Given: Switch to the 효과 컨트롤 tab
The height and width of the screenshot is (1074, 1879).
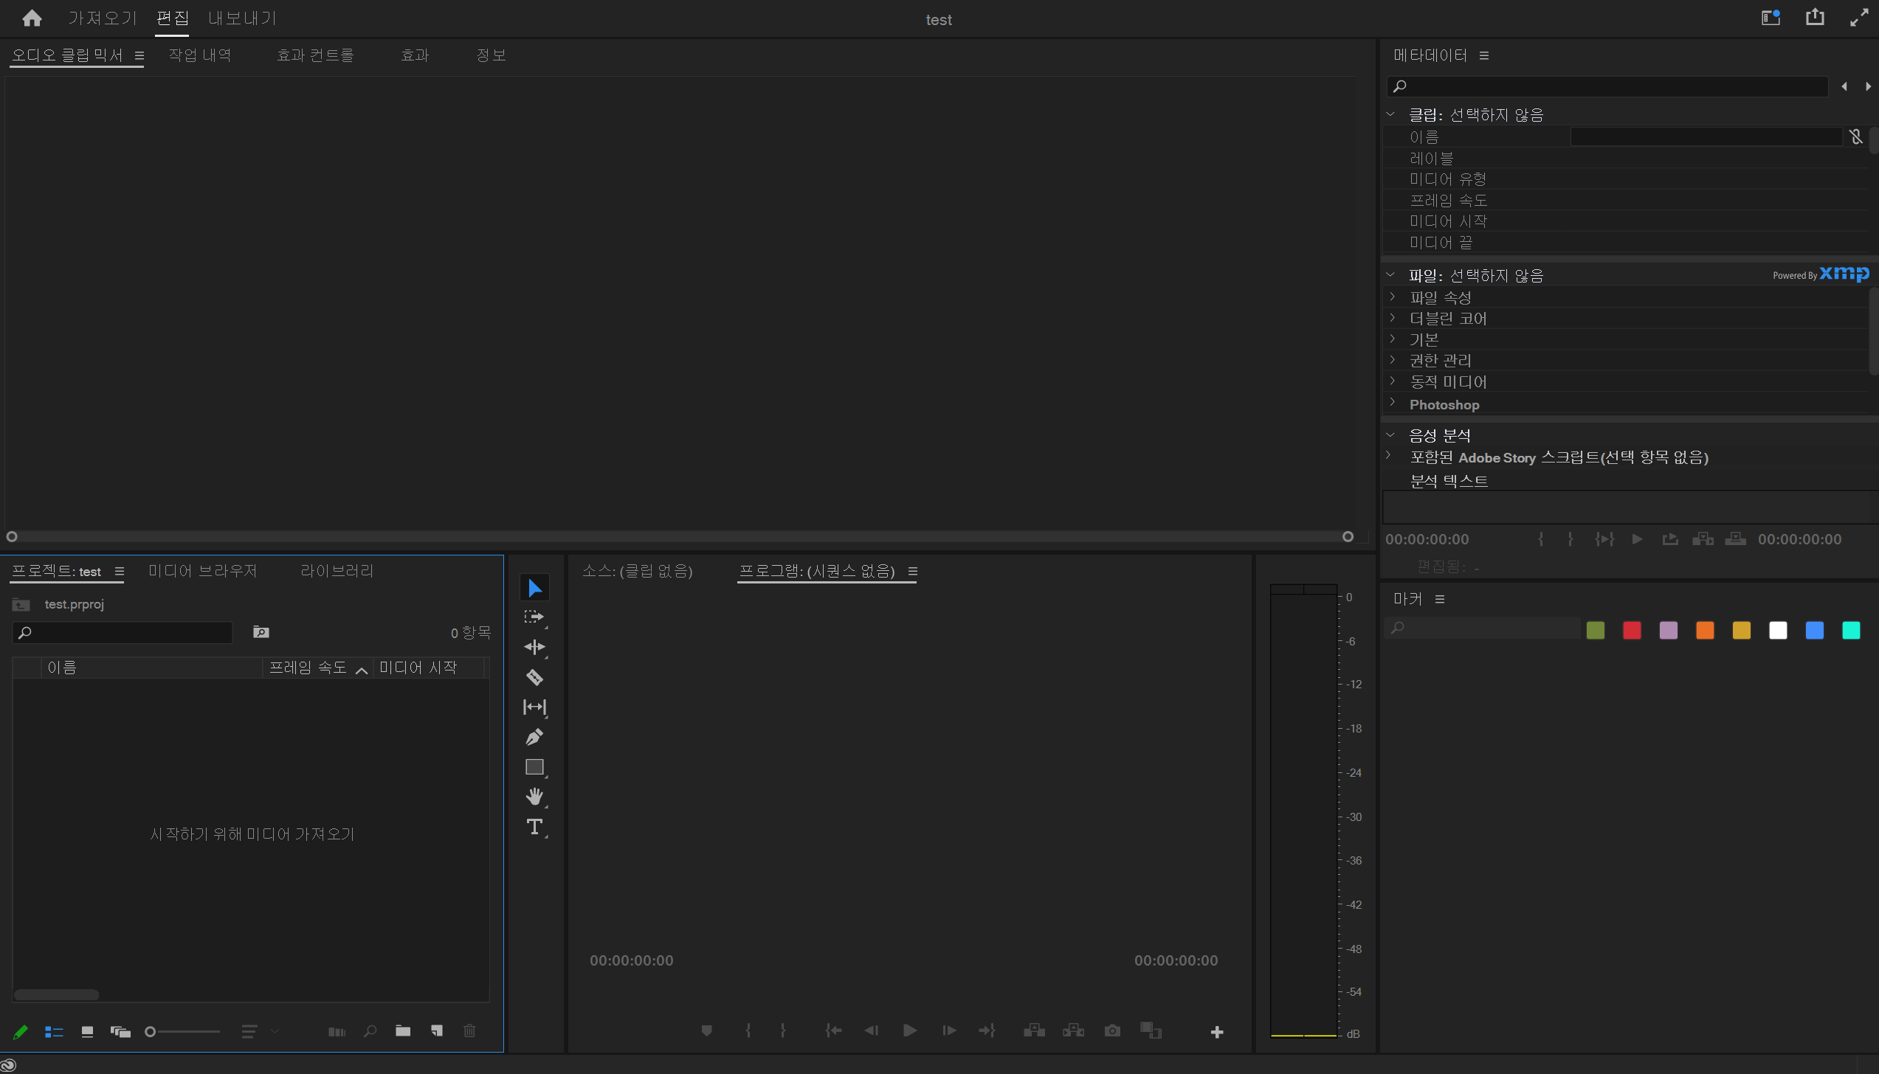Looking at the screenshot, I should (315, 55).
